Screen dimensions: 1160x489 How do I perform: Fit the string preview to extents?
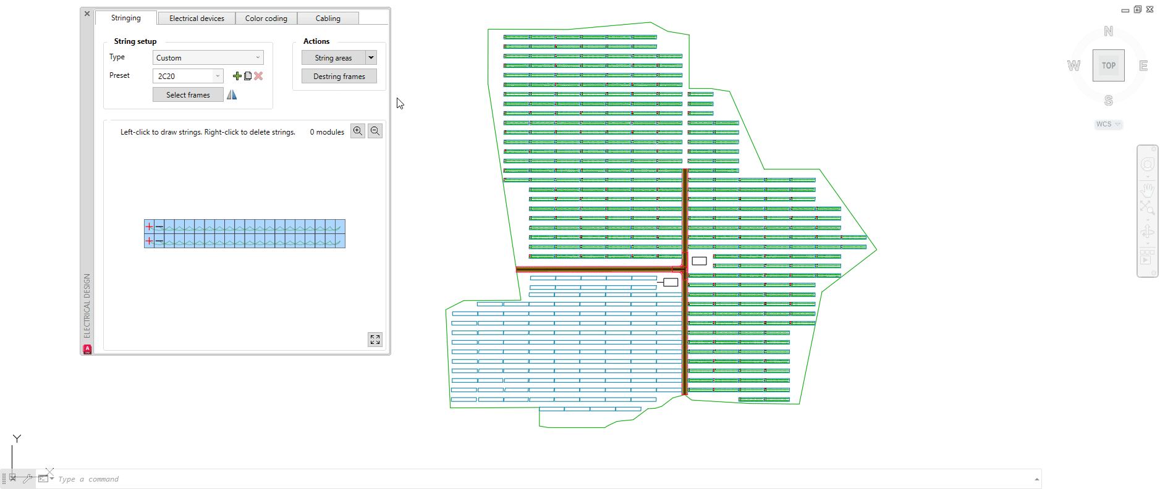click(375, 340)
